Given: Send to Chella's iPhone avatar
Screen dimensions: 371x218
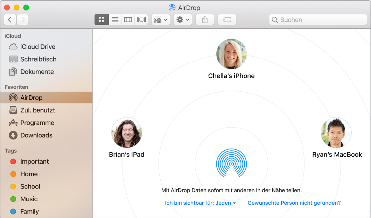Looking at the screenshot, I should pyautogui.click(x=231, y=54).
